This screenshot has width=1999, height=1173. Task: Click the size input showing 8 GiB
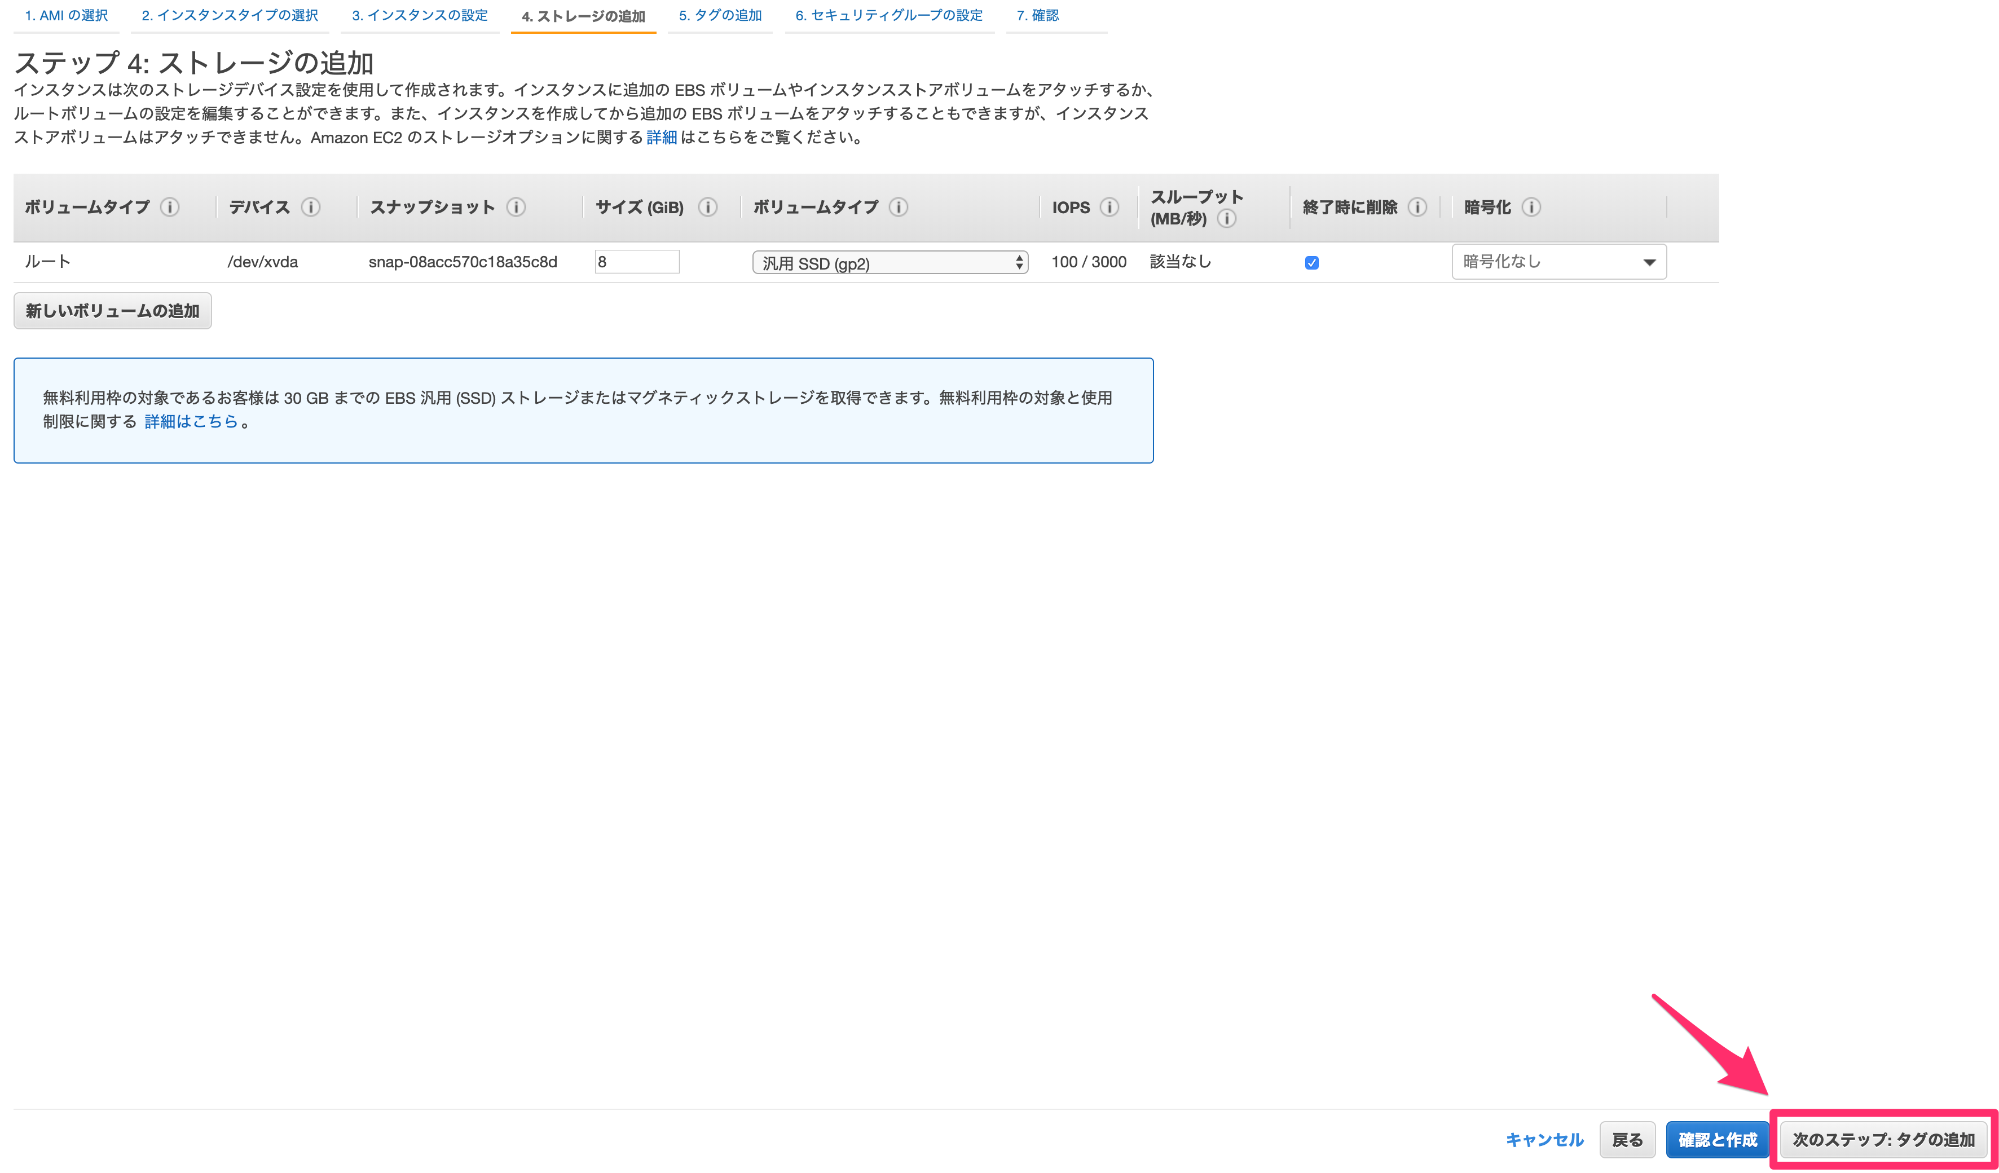point(636,261)
